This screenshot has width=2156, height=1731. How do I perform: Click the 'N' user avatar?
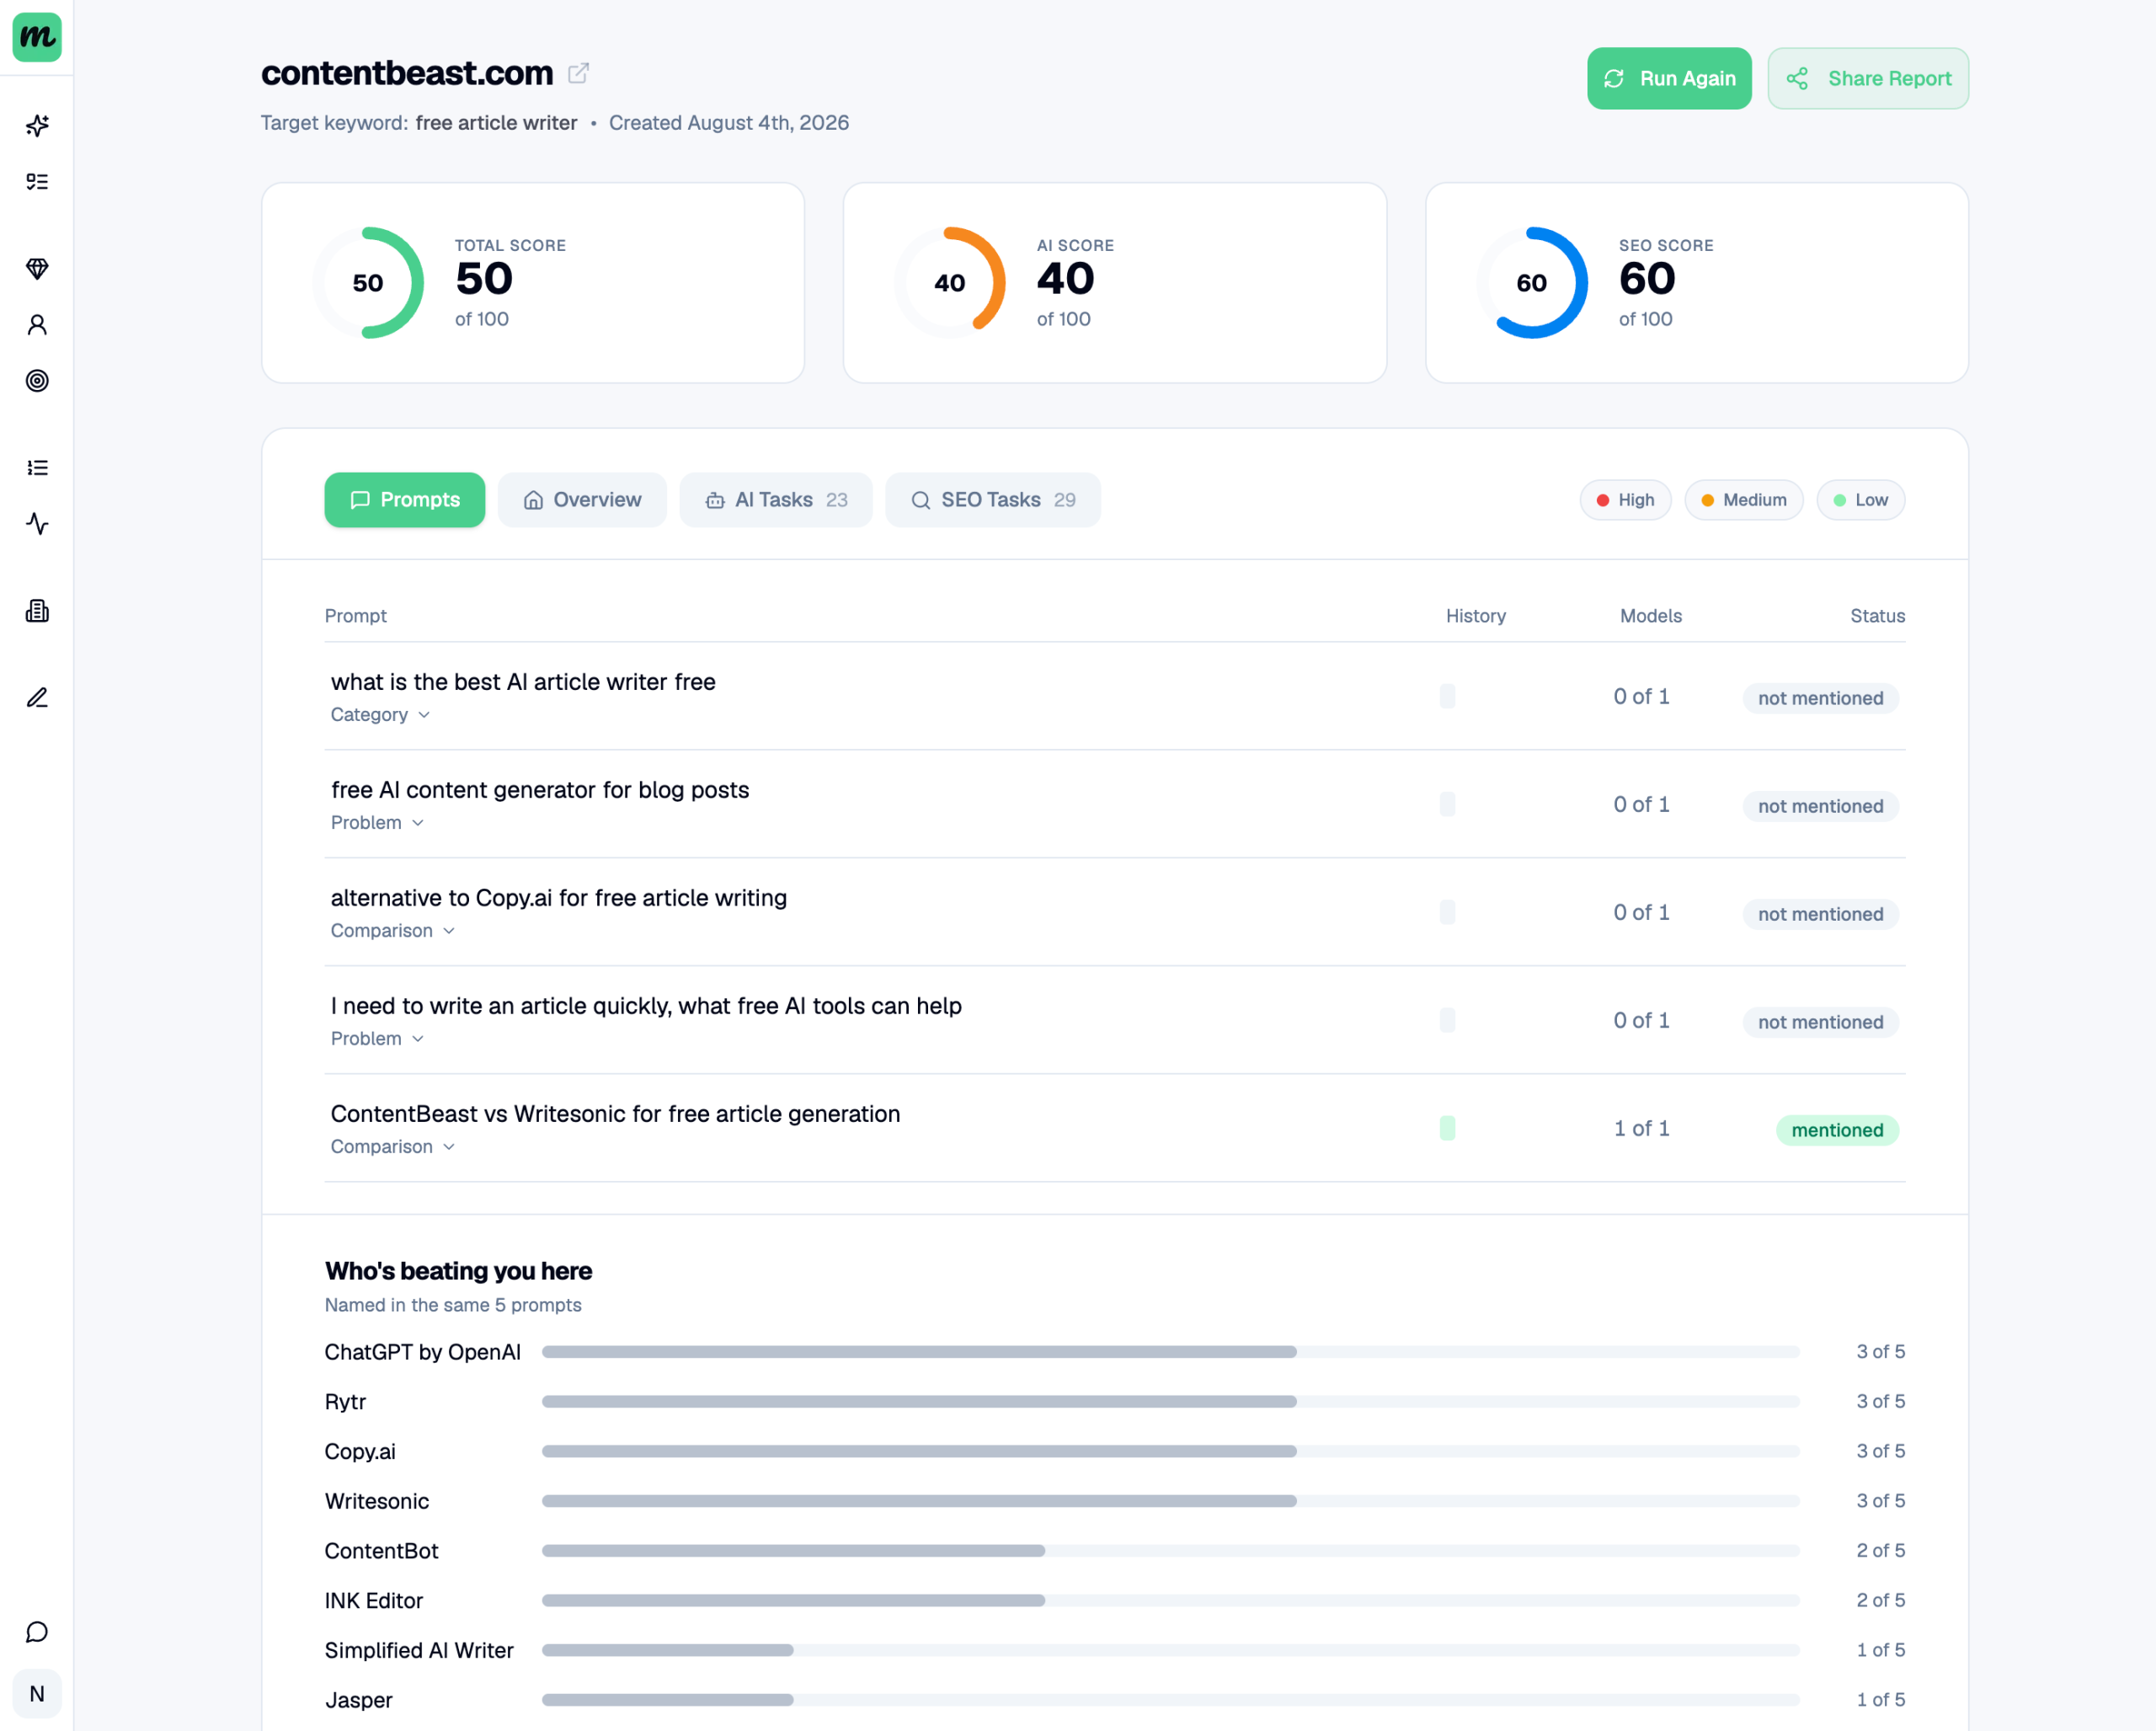(x=37, y=1693)
